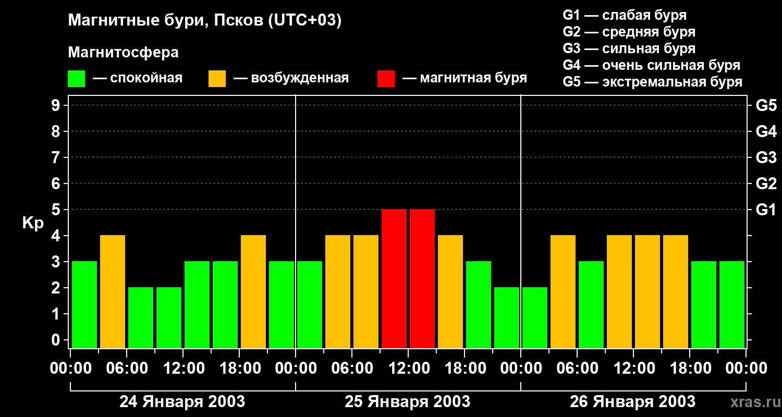The height and width of the screenshot is (417, 782).
Task: Click the orange возбужденная legend swatch
Action: tap(217, 79)
